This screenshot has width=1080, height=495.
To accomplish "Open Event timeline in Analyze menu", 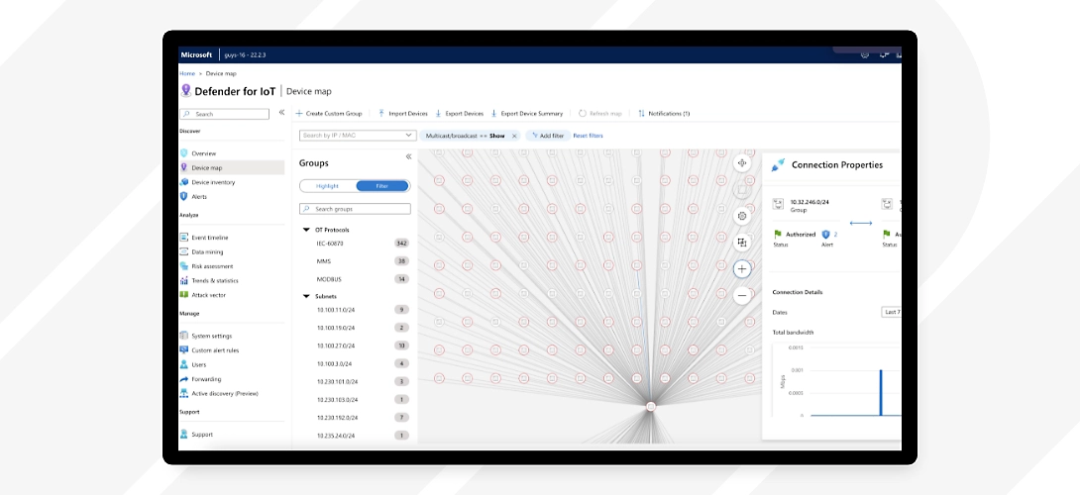I will [210, 238].
